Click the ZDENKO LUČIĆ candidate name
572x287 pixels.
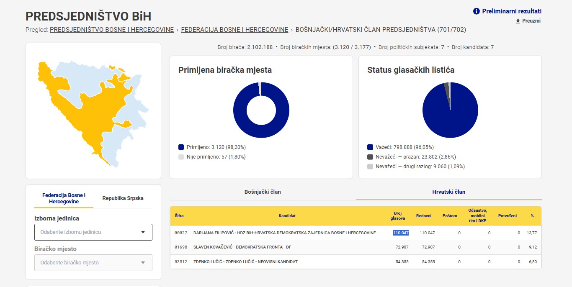click(x=245, y=262)
